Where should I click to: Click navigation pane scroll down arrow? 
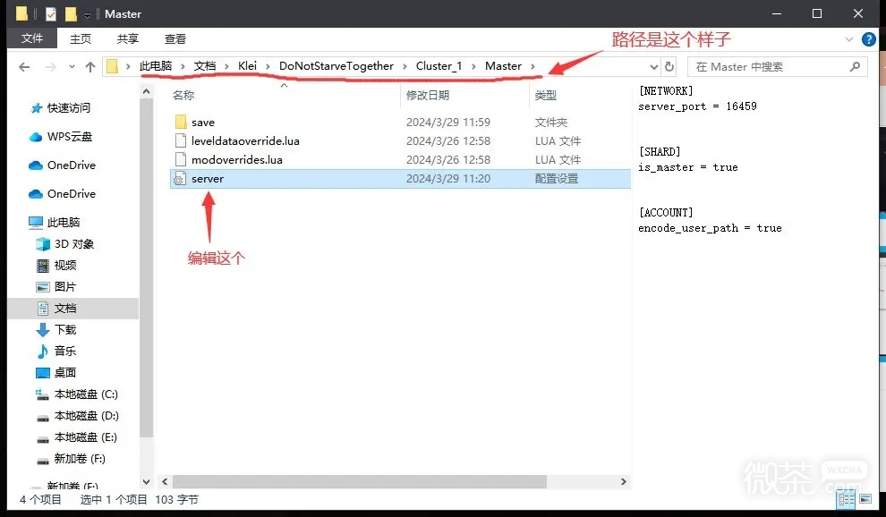[147, 482]
